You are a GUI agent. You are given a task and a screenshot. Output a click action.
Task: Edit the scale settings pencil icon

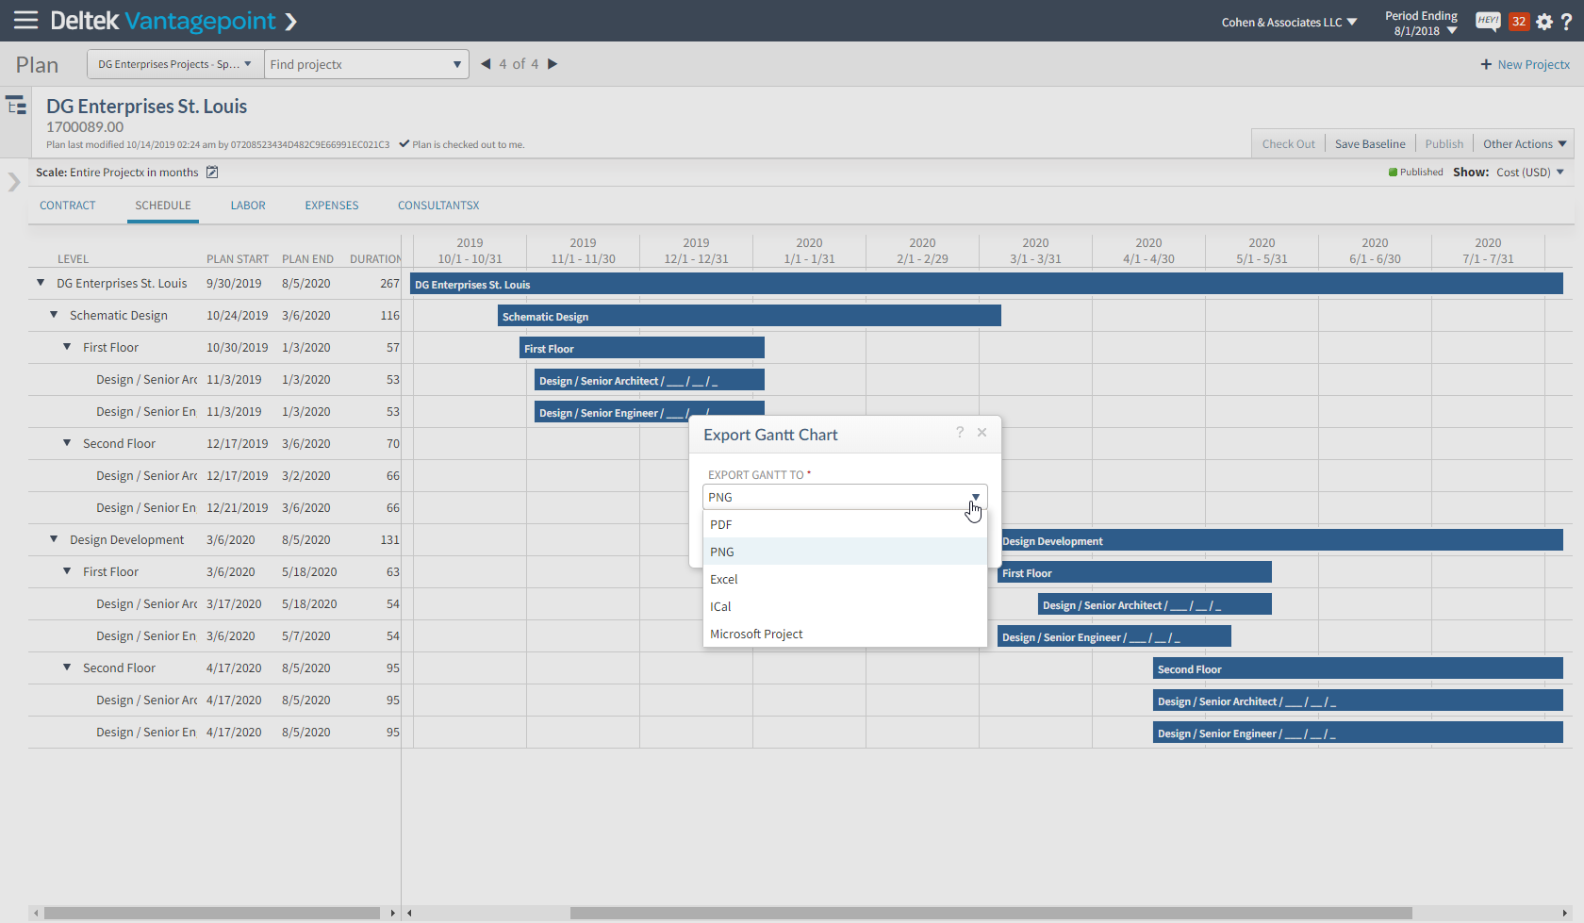coord(212,172)
